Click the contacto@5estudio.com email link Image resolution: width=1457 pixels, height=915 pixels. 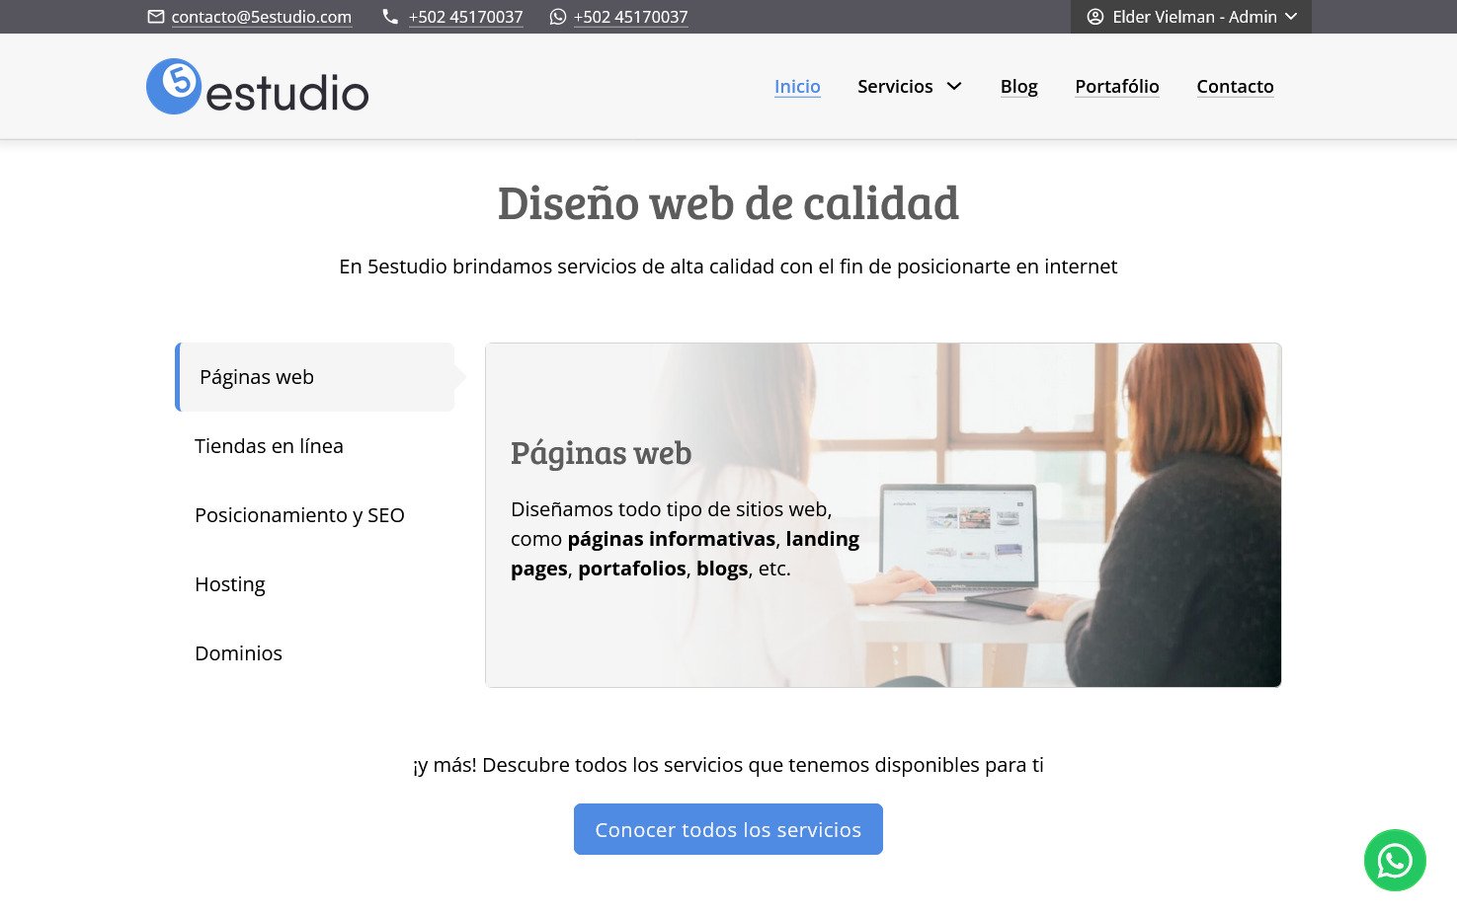point(262,17)
